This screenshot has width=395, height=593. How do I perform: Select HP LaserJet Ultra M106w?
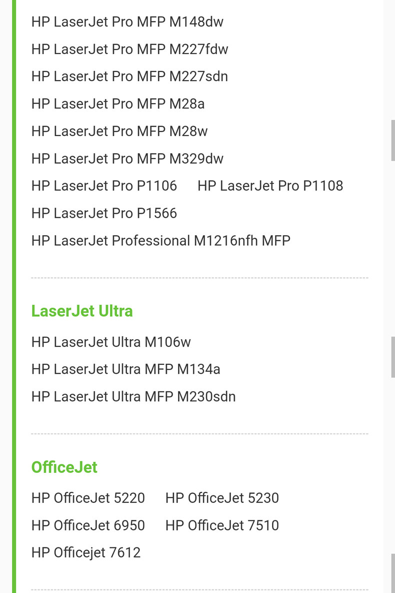111,342
